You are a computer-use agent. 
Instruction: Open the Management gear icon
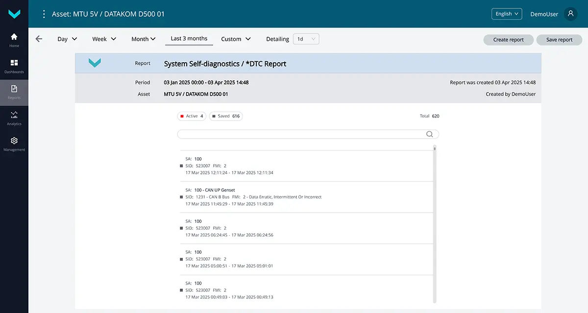point(14,141)
